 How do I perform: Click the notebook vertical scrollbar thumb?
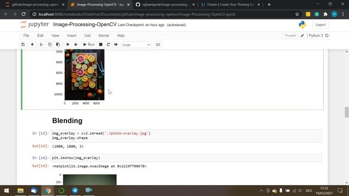click(347, 112)
